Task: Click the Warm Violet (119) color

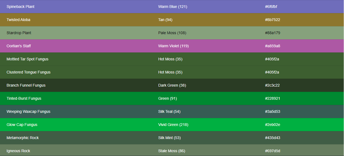Action: [x=173, y=46]
